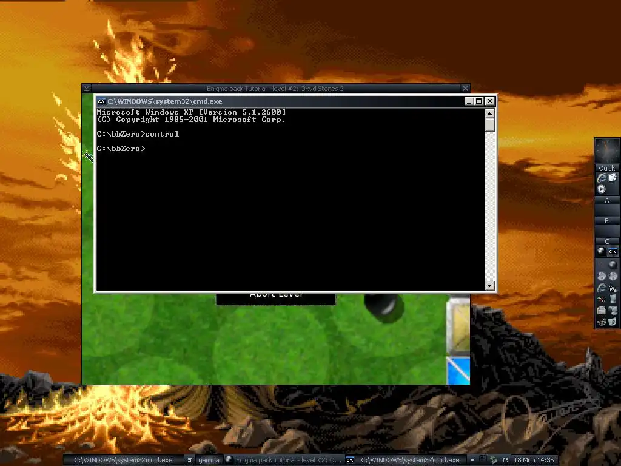Click the Abort Level button in the Enigma window
The height and width of the screenshot is (466, 621).
coord(276,299)
